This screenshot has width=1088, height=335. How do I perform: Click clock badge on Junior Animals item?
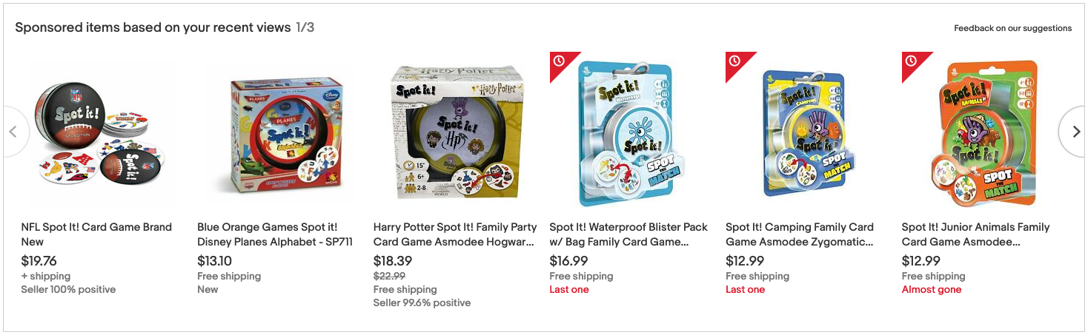point(911,61)
